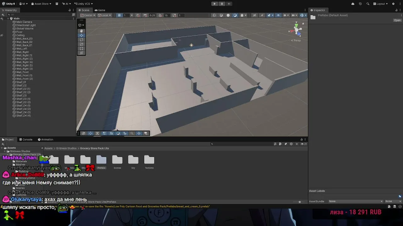Toggle scene visibility eye icon in toolbar
Image resolution: width=403 pixels, height=226 pixels.
tap(278, 15)
